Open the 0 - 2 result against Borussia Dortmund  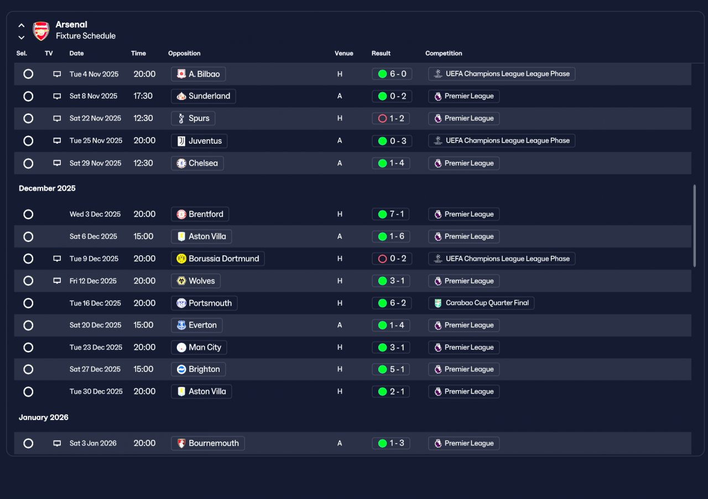[392, 259]
